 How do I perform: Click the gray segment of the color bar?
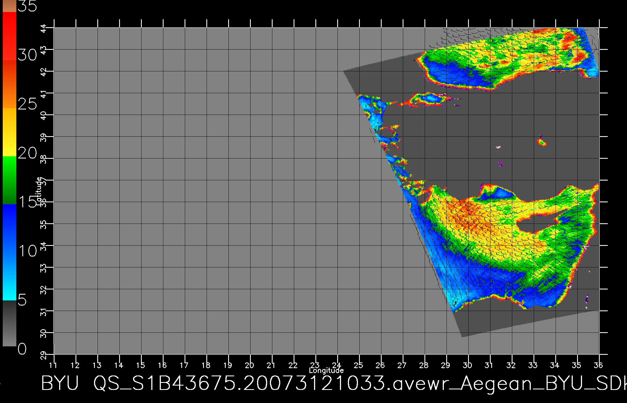[x=9, y=323]
